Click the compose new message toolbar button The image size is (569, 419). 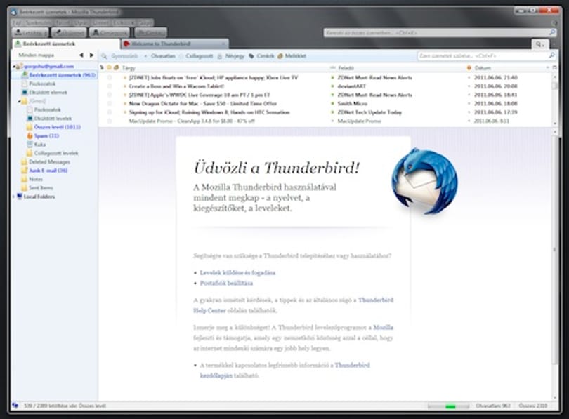tap(69, 32)
